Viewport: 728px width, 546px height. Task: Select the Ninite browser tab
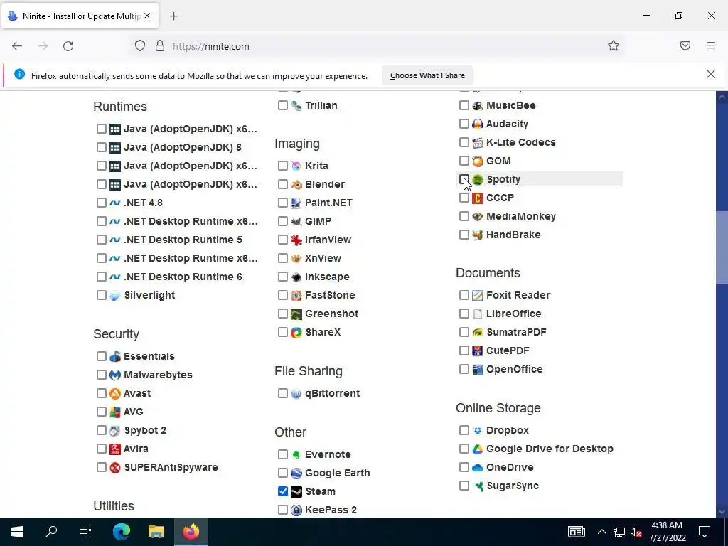(x=80, y=16)
